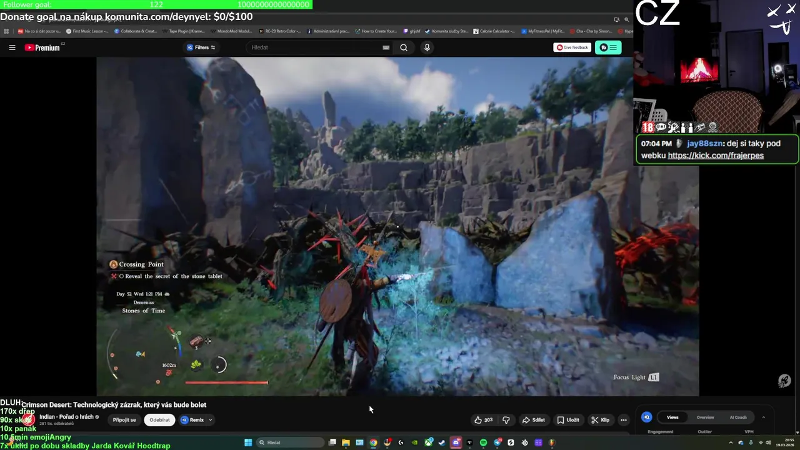Screen dimensions: 800x450
Task: Open the Indian - Pořad o hrách channel
Action: pos(66,417)
